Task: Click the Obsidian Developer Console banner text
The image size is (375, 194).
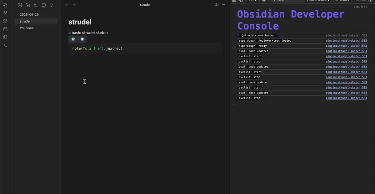Action: click(291, 20)
